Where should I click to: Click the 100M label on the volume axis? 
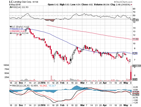click(x=6, y=65)
